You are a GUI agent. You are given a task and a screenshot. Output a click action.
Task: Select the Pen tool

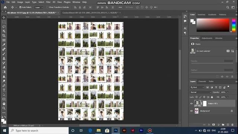coord(4,86)
